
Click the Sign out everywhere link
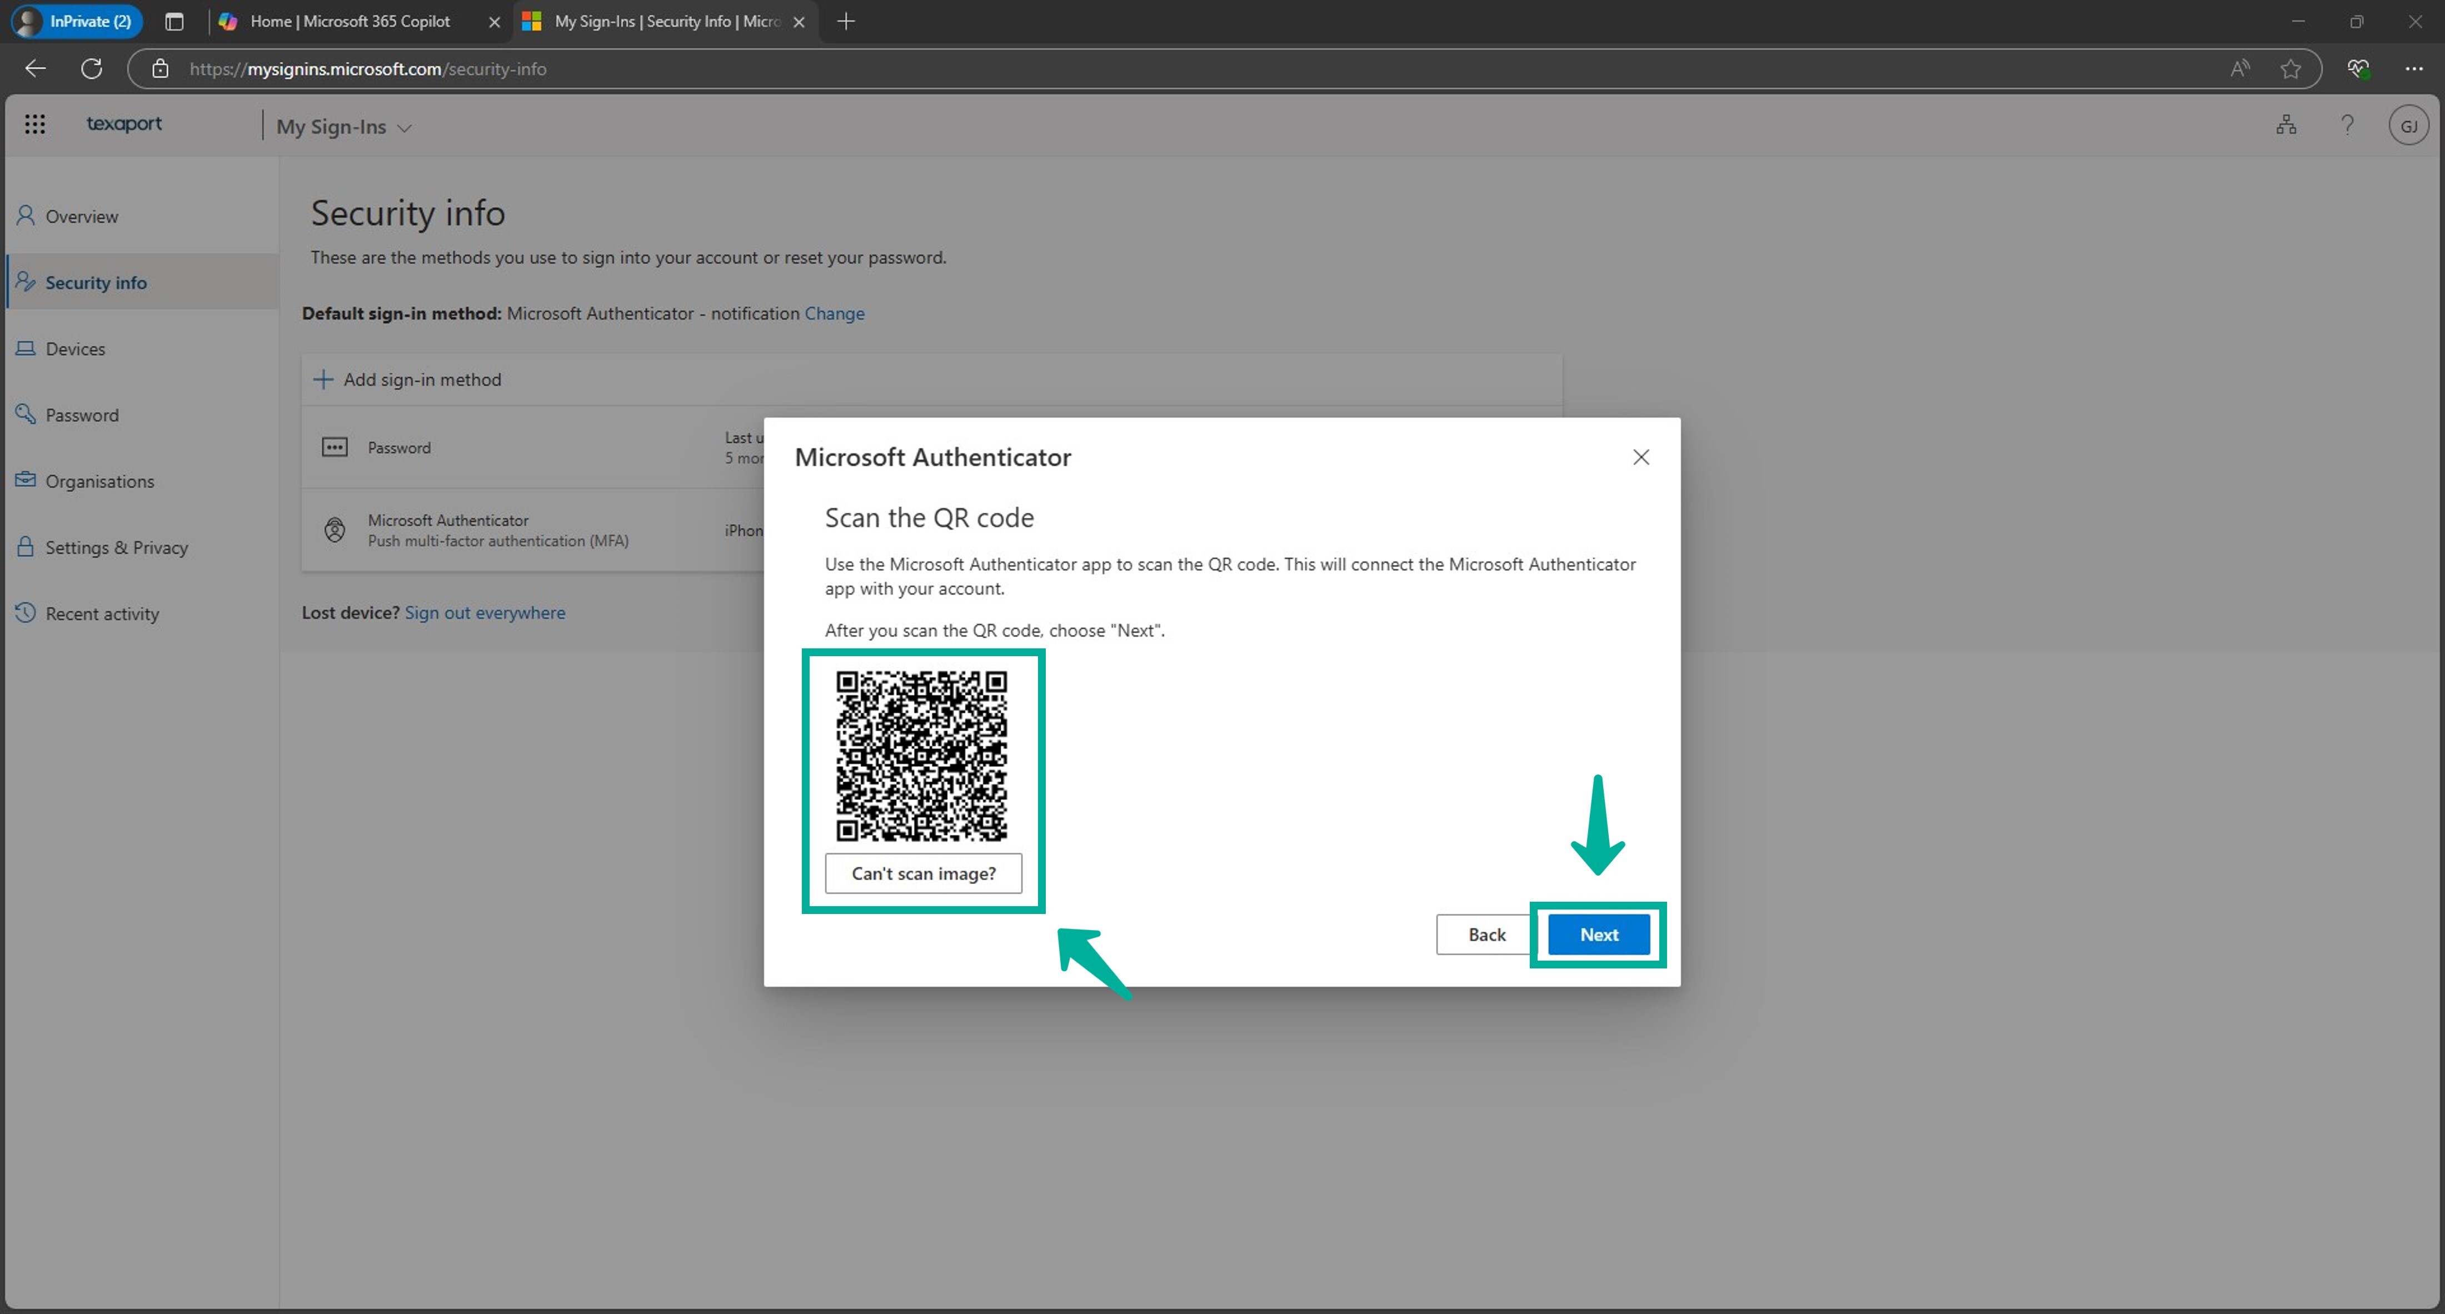coord(485,612)
